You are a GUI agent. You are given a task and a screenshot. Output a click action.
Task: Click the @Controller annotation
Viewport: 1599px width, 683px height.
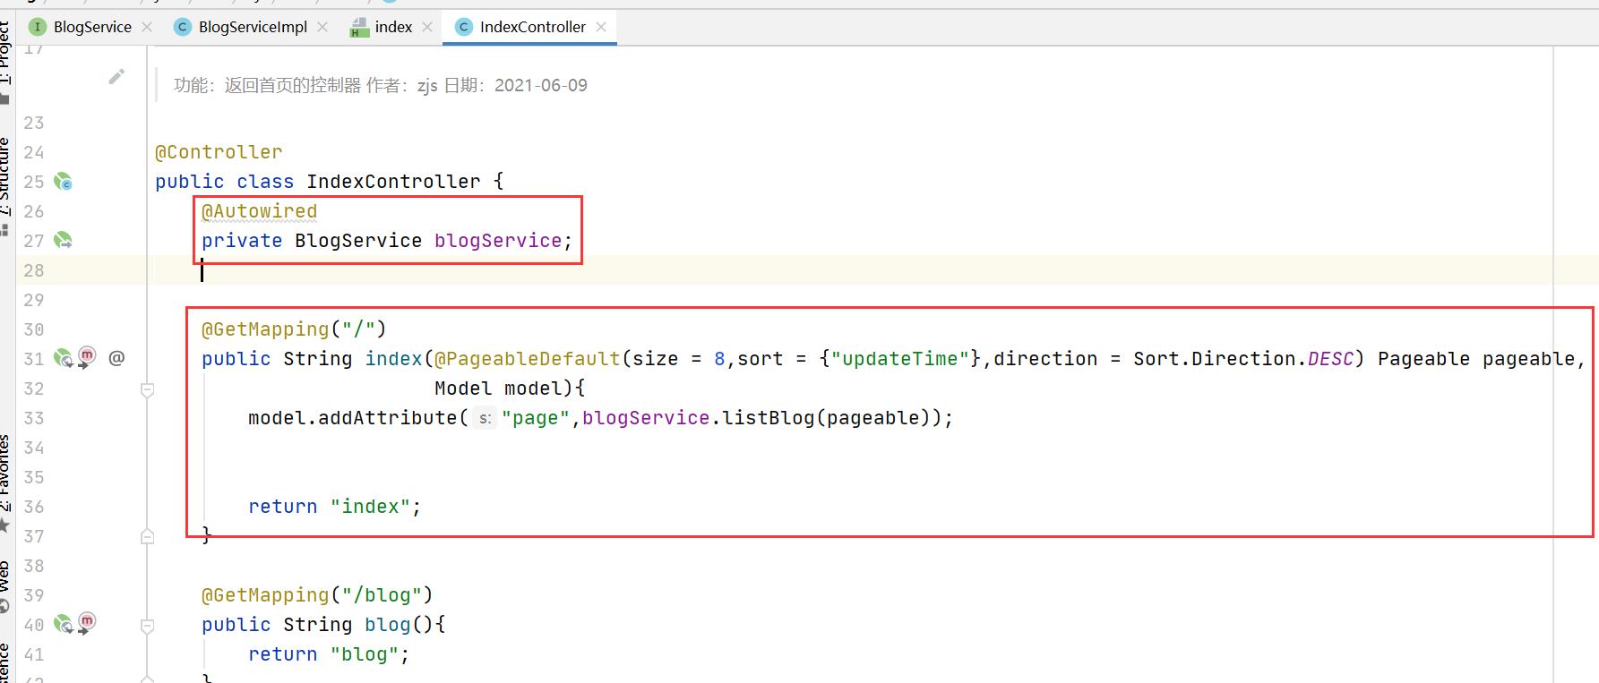point(219,152)
